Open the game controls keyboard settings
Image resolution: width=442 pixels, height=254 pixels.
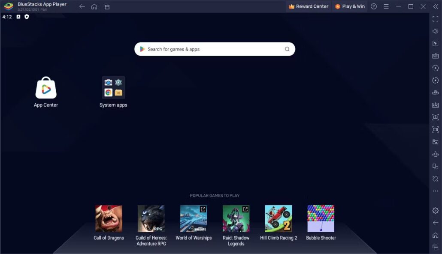pyautogui.click(x=435, y=55)
